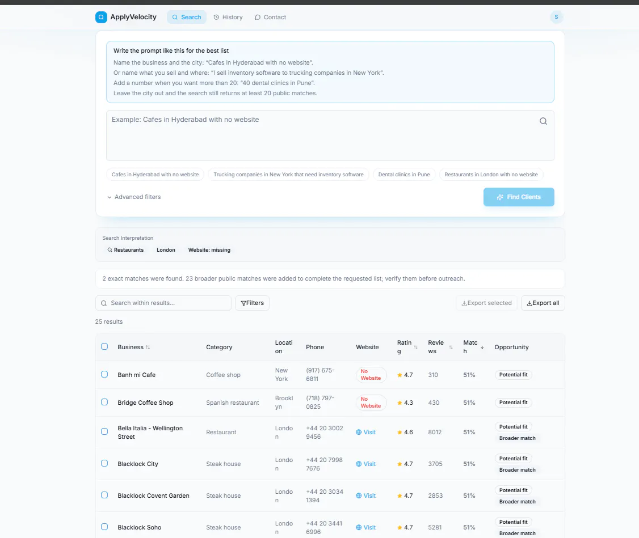Click the ApplyVelocity logo icon
639x538 pixels.
coord(101,17)
